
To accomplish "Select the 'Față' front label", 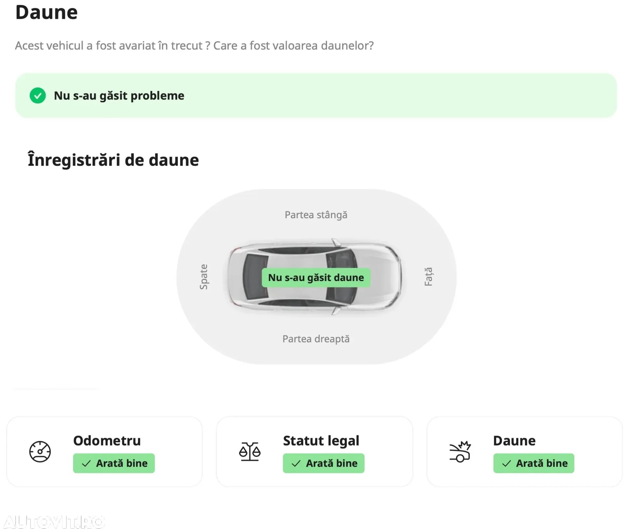I will 428,277.
